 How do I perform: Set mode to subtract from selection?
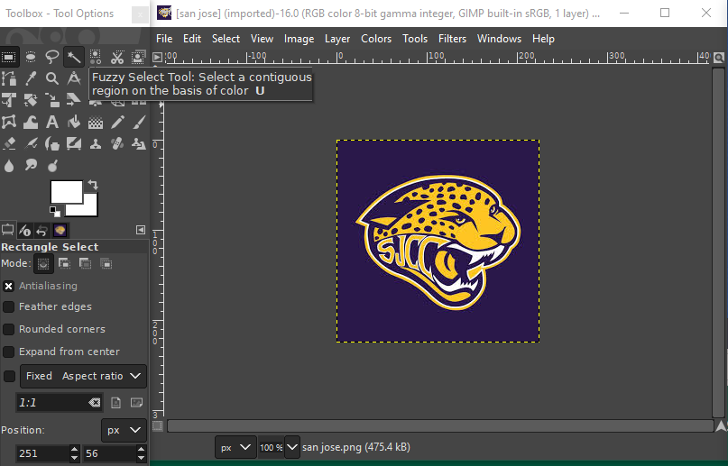86,264
